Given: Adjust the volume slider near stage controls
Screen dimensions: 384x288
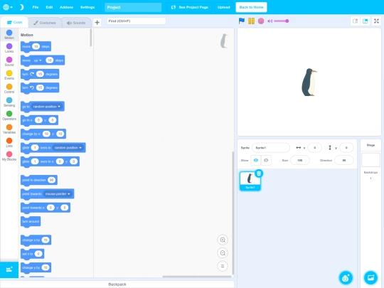Looking at the screenshot, I should pos(281,21).
